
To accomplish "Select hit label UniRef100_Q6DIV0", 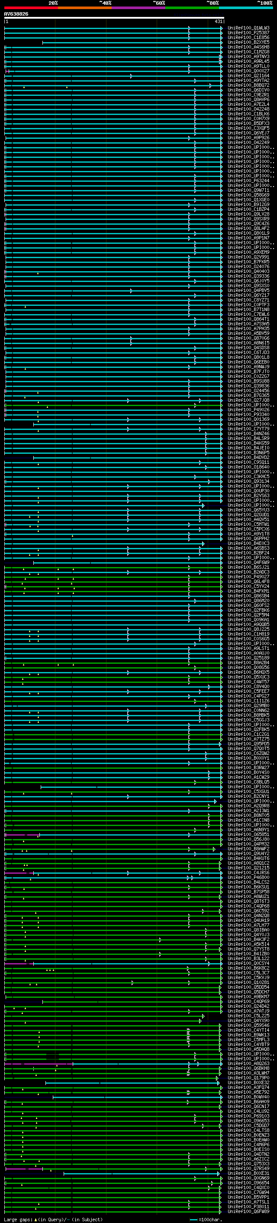I will click(248, 90).
